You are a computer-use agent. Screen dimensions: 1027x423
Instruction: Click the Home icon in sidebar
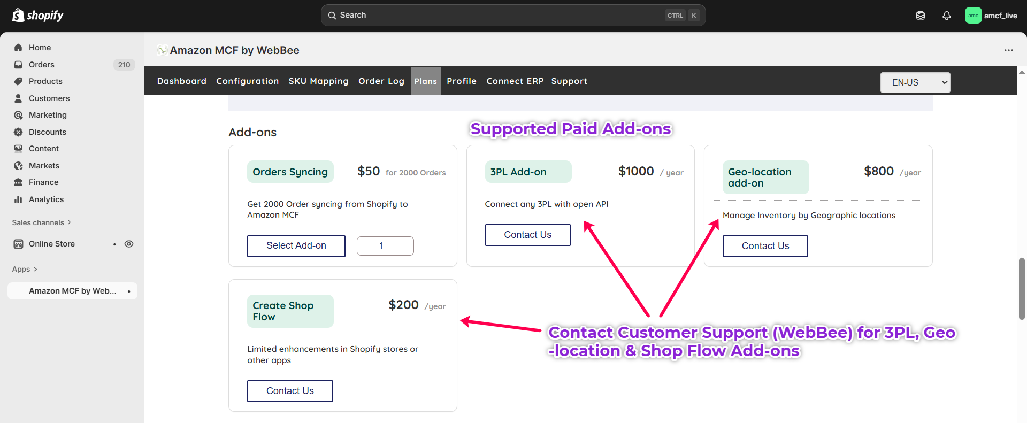(18, 48)
